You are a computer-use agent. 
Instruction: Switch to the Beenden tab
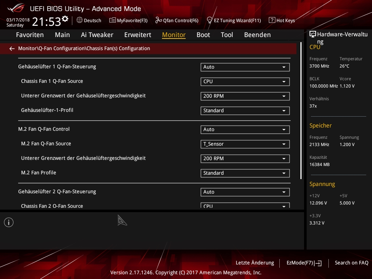point(258,35)
